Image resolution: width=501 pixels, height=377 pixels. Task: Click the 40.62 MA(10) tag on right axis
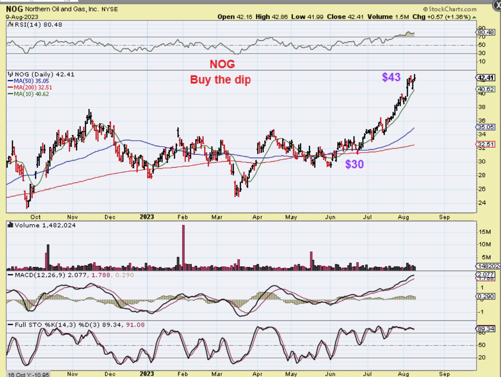coord(486,89)
